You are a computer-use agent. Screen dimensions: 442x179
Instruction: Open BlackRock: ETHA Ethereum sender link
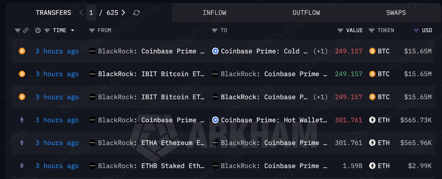pyautogui.click(x=151, y=143)
